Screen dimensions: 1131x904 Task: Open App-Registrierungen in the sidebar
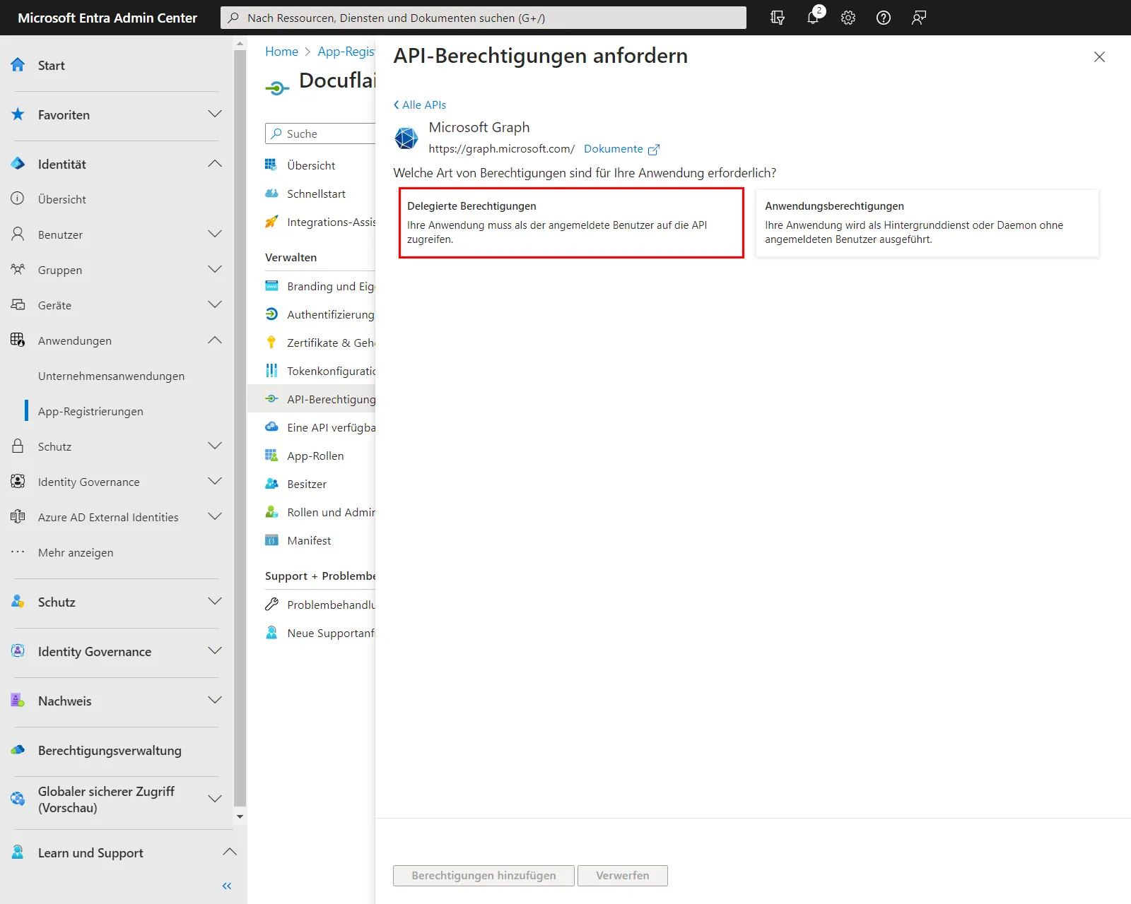pos(90,411)
